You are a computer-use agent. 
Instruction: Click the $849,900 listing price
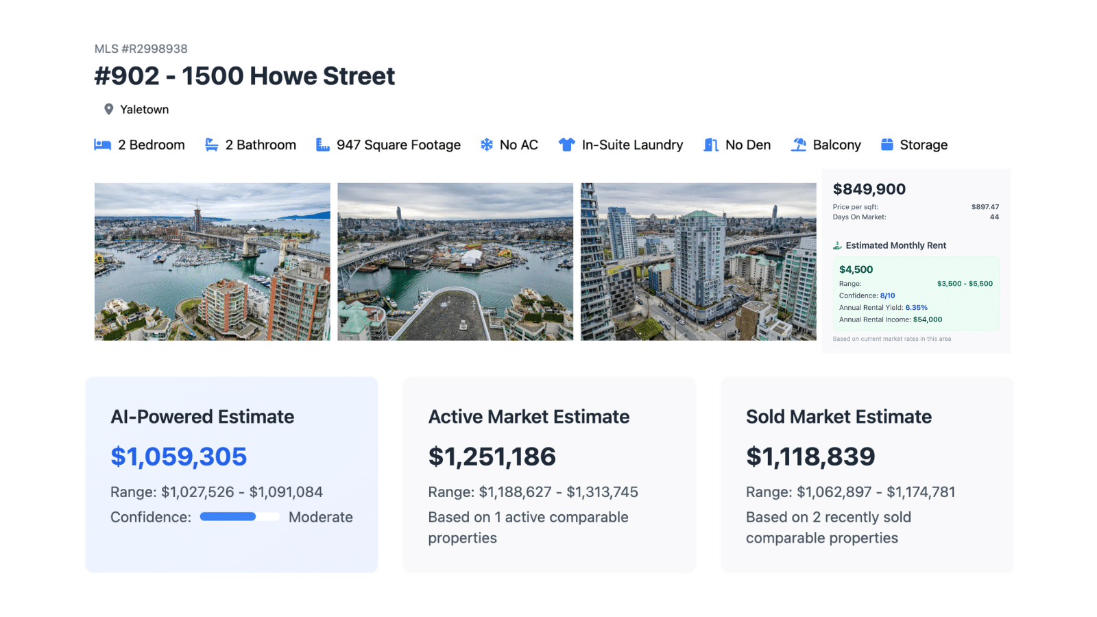tap(869, 189)
